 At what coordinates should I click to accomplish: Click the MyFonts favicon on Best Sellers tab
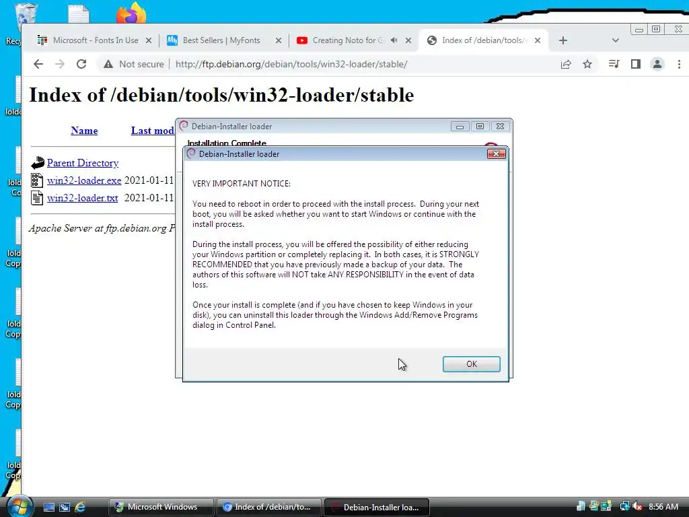[172, 40]
